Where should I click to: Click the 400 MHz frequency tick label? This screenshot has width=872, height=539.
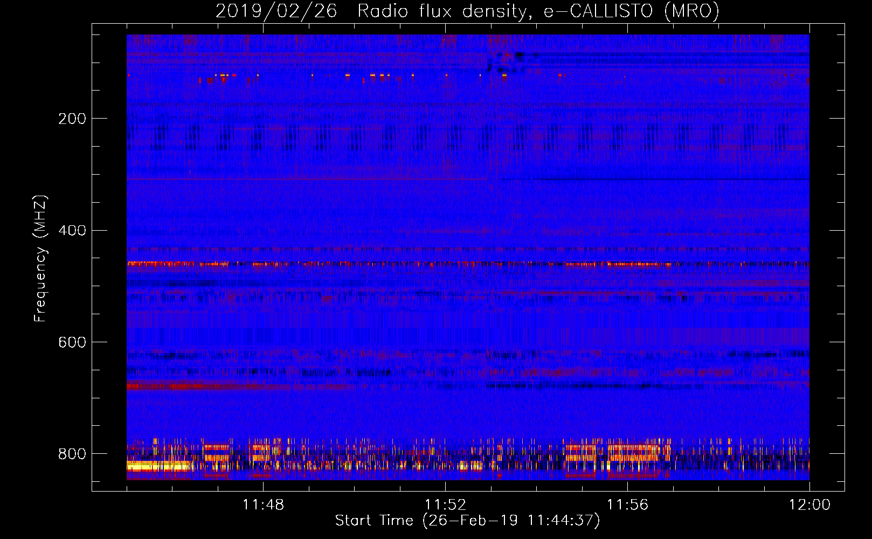72,231
